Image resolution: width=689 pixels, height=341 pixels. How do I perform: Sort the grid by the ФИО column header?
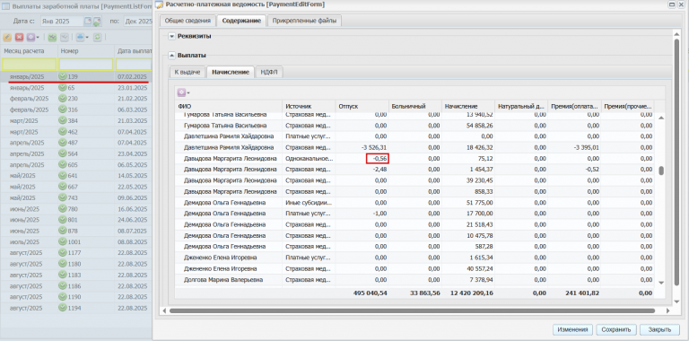[x=229, y=107]
